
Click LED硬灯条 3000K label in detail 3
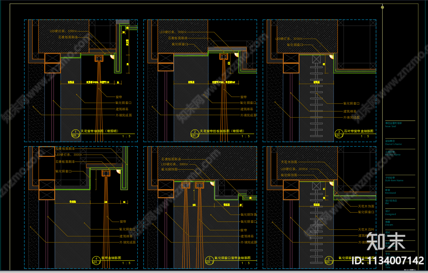[x=289, y=39]
